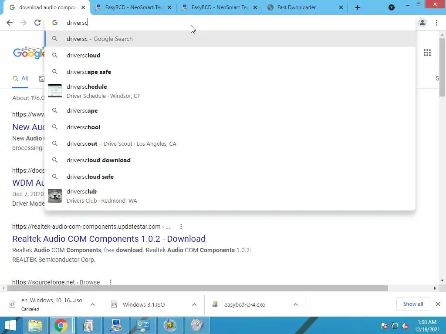The height and width of the screenshot is (334, 446).
Task: Select the driverscout Los Angeles suggestion
Action: click(x=230, y=144)
